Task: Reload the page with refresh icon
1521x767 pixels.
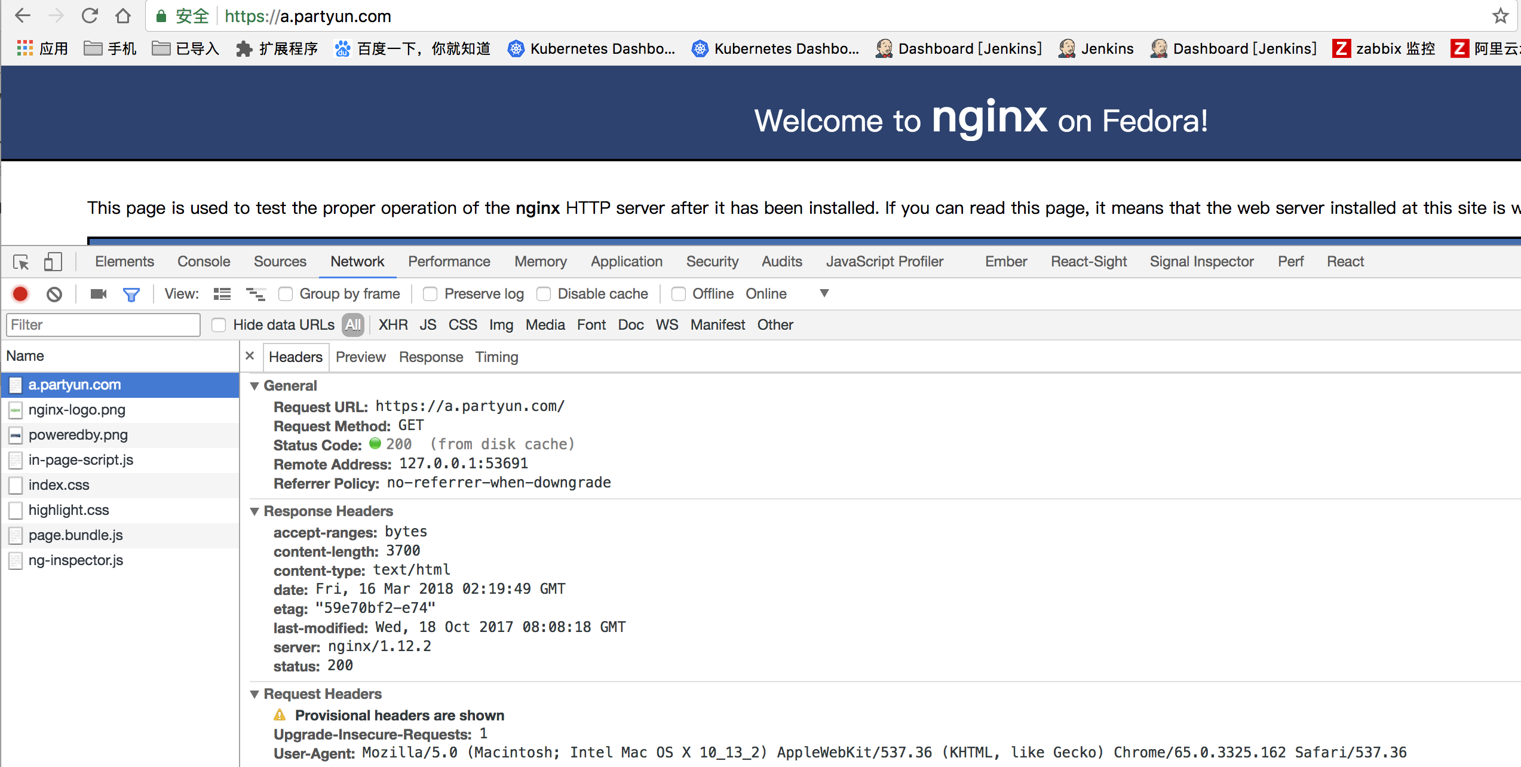Action: [90, 16]
